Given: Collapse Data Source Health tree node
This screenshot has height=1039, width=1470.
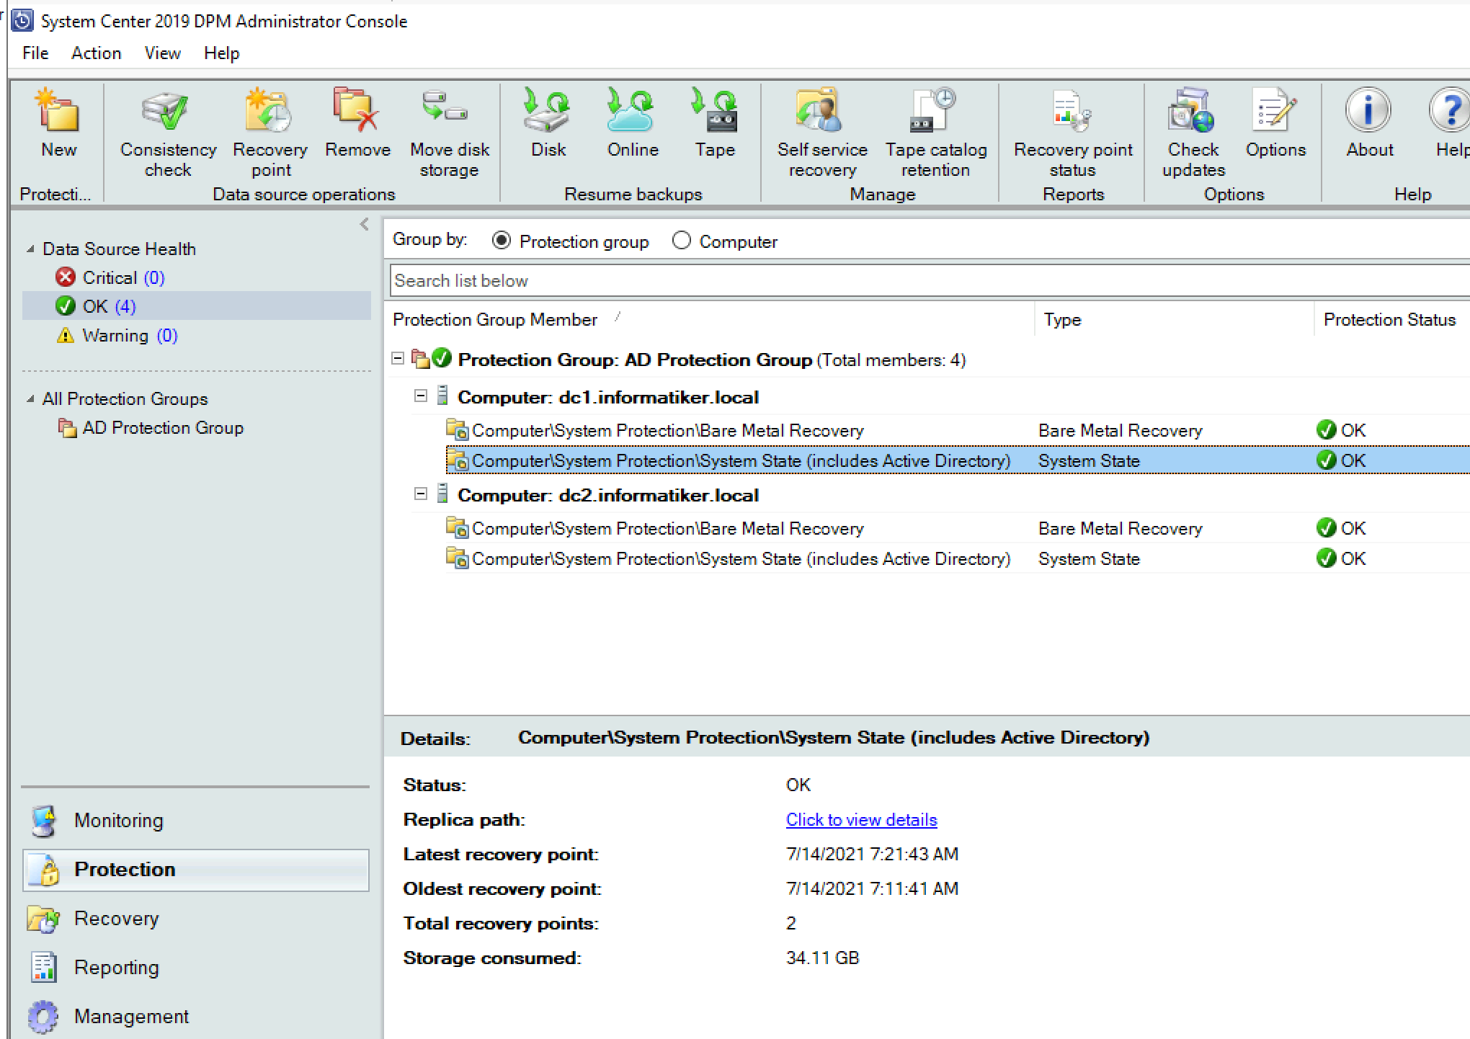Looking at the screenshot, I should click(x=30, y=249).
